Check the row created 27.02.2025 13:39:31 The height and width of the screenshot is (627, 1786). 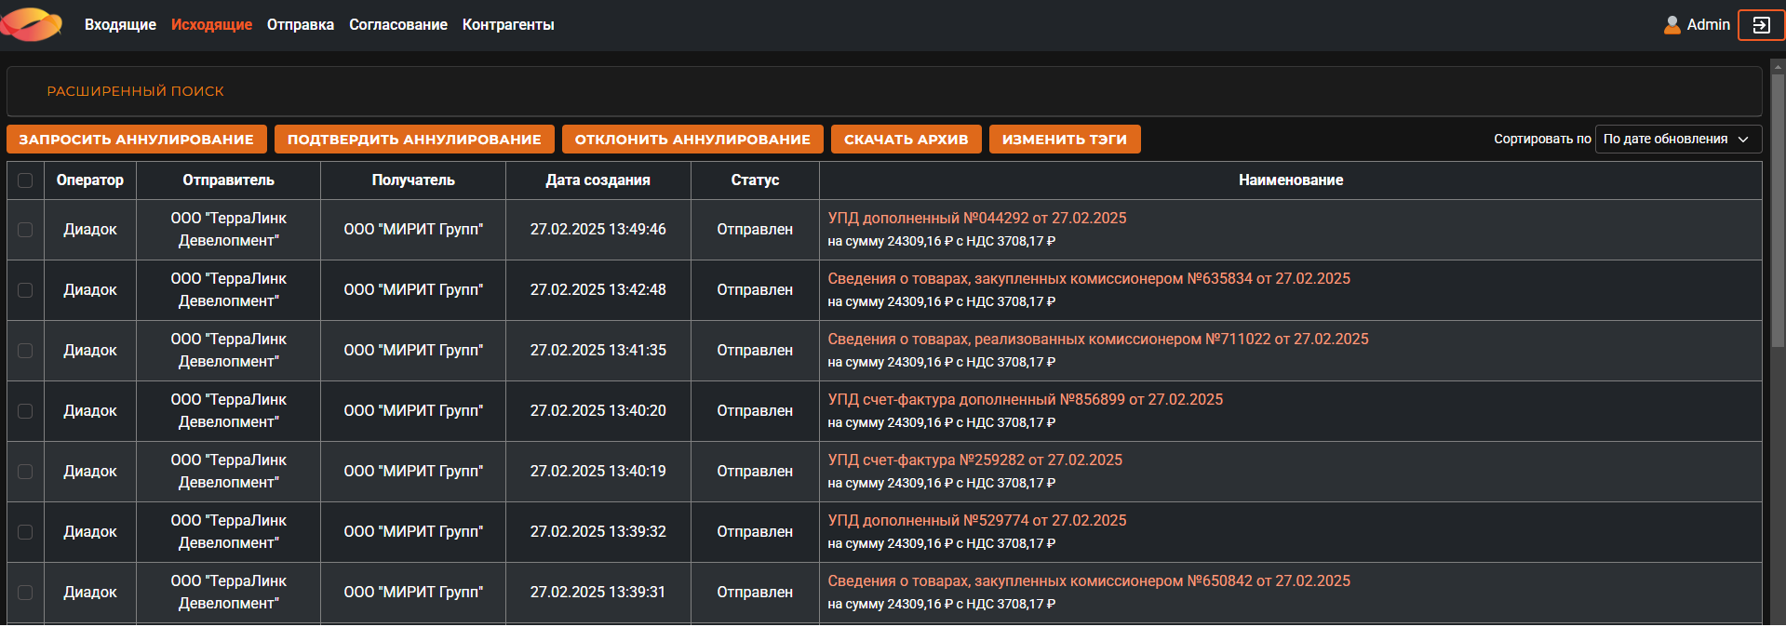(x=25, y=593)
